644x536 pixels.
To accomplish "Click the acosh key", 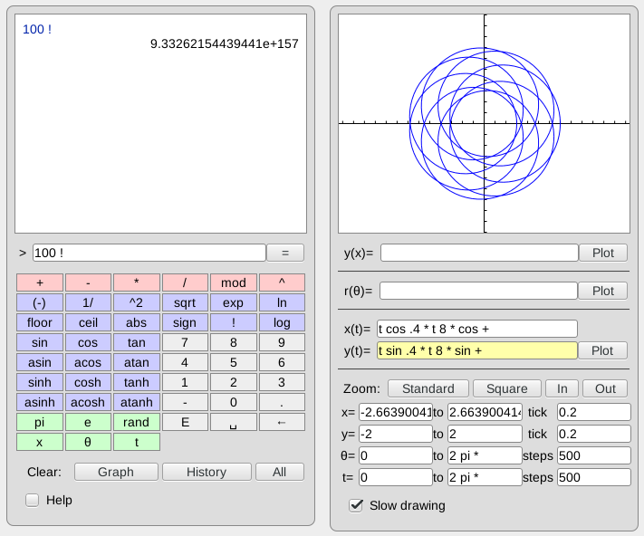I will (x=88, y=402).
